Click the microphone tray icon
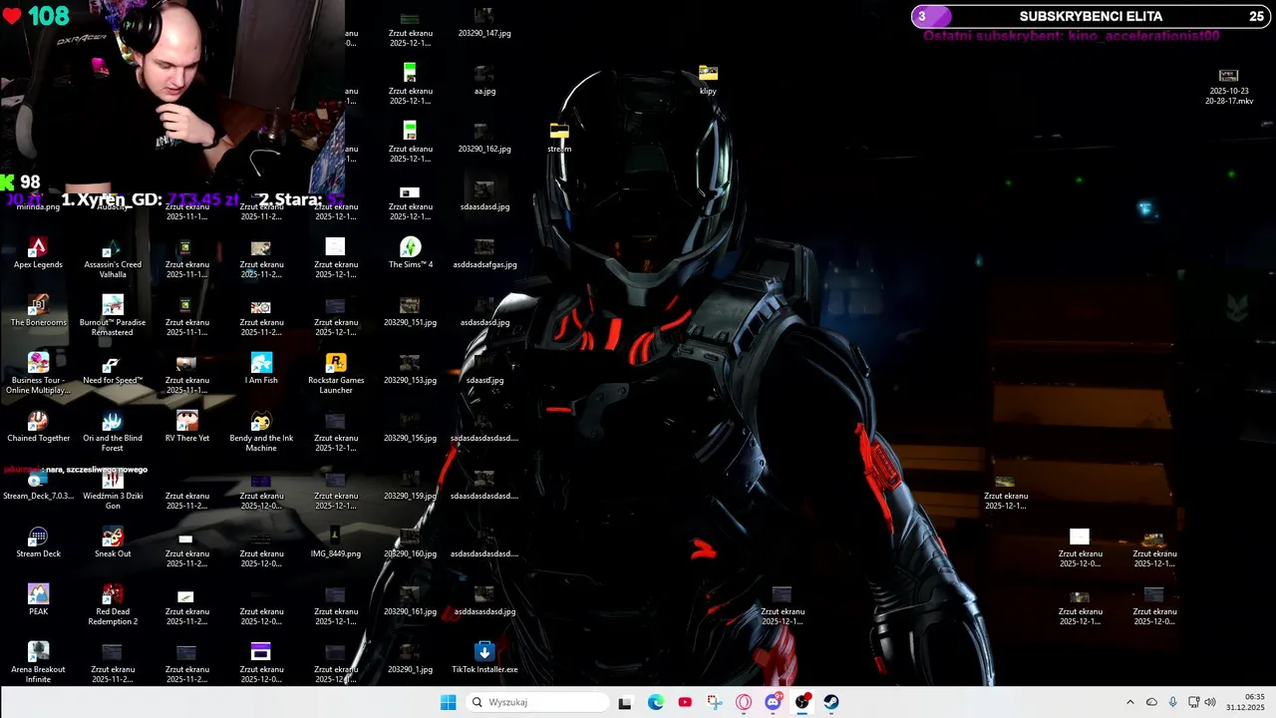1276x718 pixels. (x=1173, y=702)
